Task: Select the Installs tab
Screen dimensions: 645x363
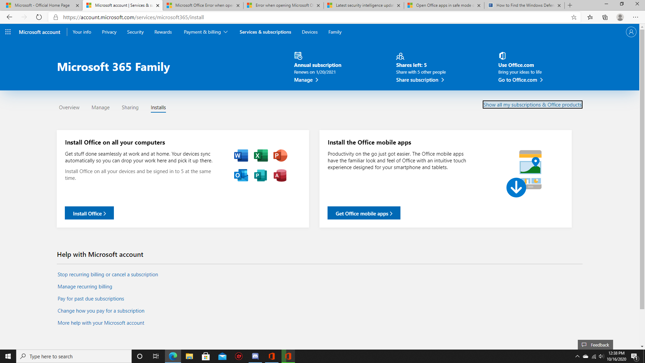Action: 158,108
